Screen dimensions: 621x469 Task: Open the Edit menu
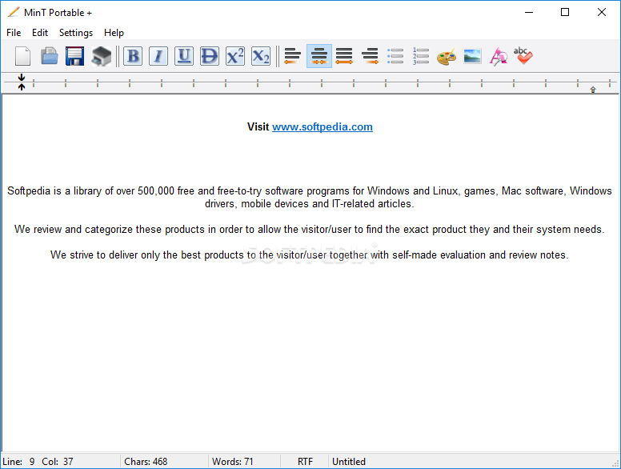click(40, 33)
